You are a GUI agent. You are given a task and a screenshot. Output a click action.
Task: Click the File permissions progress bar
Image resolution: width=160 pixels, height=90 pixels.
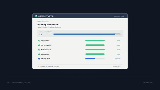tap(95, 45)
